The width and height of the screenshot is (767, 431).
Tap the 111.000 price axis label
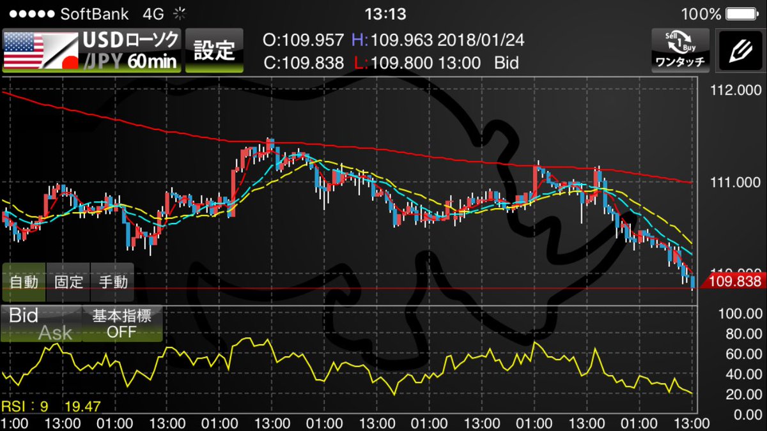(x=736, y=183)
